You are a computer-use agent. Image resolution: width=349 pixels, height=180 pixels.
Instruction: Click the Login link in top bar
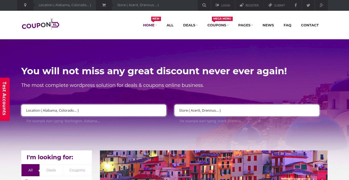[x=223, y=5]
